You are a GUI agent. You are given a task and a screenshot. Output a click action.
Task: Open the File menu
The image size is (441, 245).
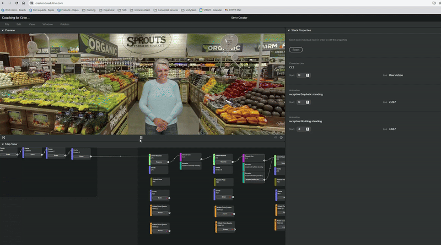point(7,24)
